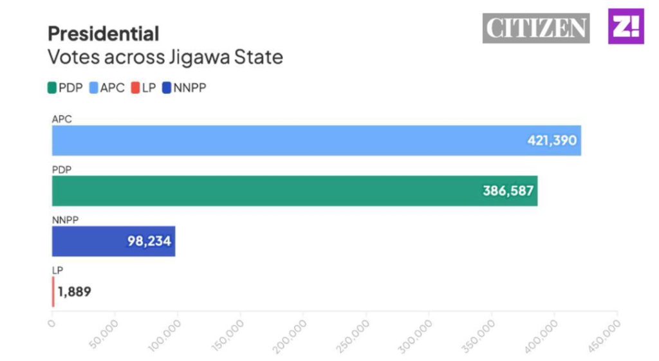Click the Votes across Jigawa State subtitle

tap(165, 57)
